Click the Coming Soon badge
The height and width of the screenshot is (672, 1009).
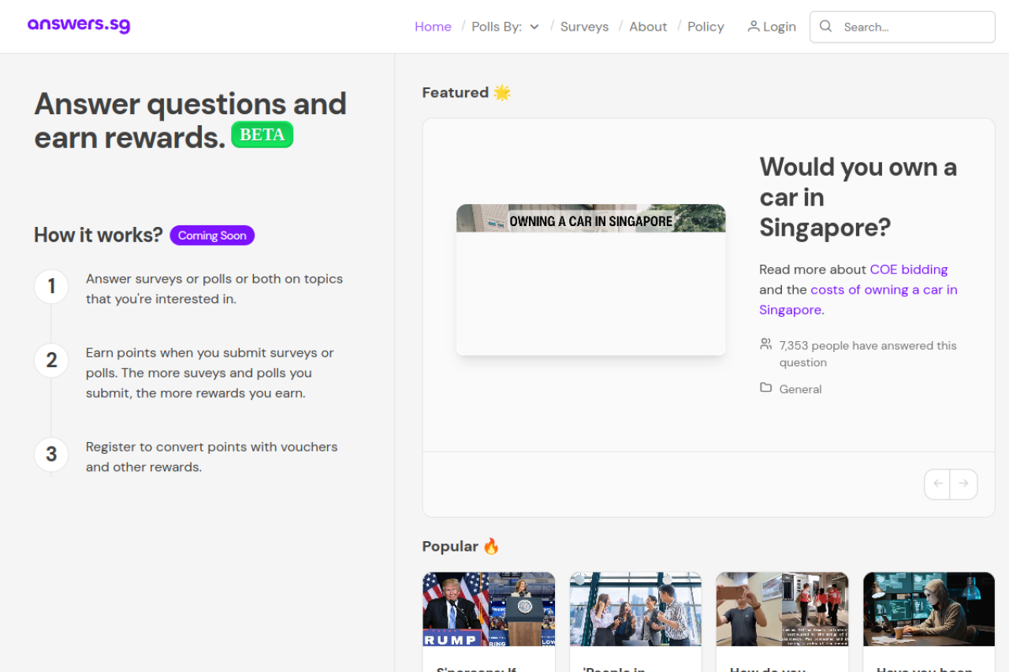(x=212, y=236)
